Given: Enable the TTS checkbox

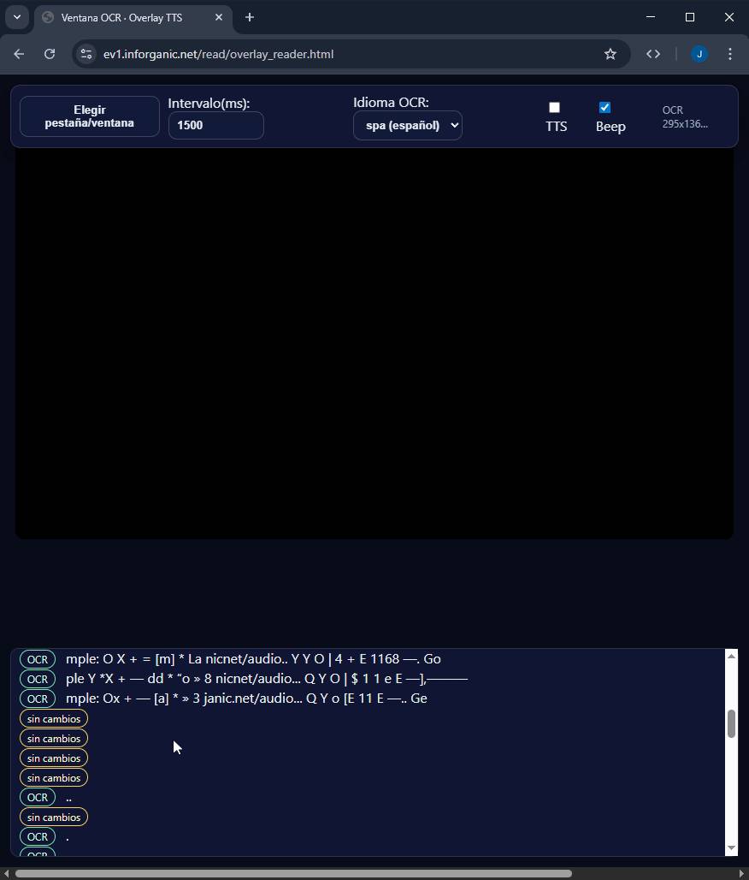Looking at the screenshot, I should tap(554, 108).
